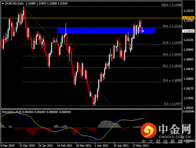Click the Fibonacci 50.0 = 1.20282 label
Image resolution: width=196 pixels, height=148 pixels.
[x=172, y=55]
